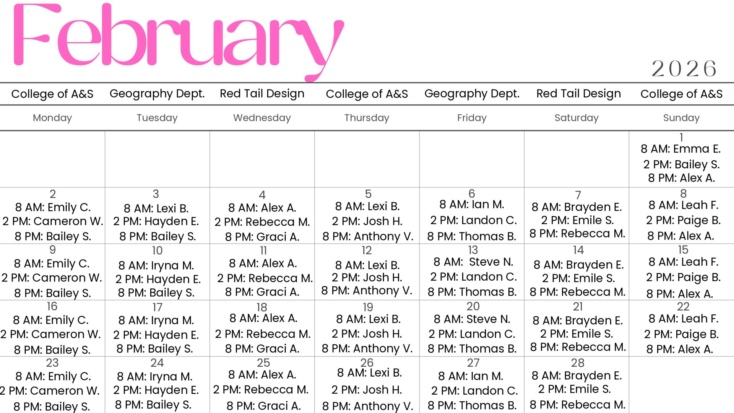Viewport: 734px width, 413px height.
Task: Click Red Tail Design above Saturday
Action: pyautogui.click(x=578, y=94)
